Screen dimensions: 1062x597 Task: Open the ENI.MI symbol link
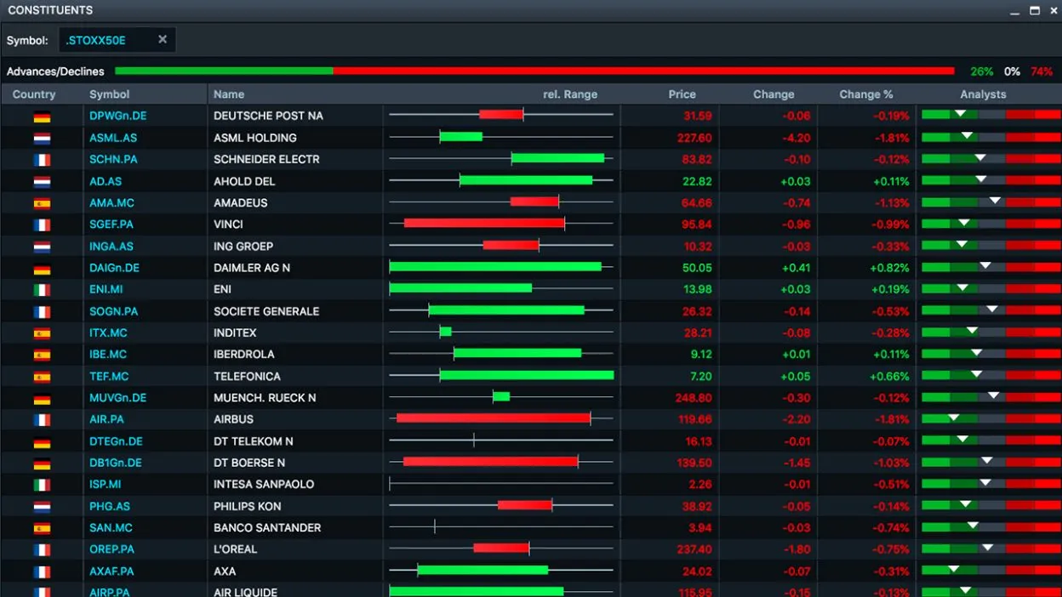pos(106,289)
